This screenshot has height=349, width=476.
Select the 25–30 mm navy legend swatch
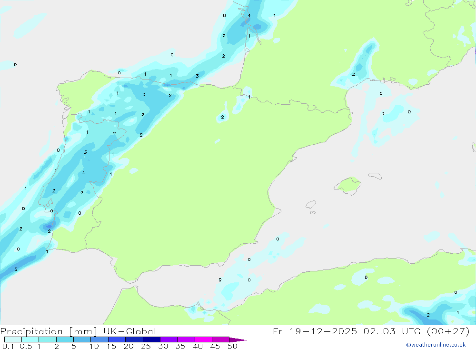pos(151,339)
